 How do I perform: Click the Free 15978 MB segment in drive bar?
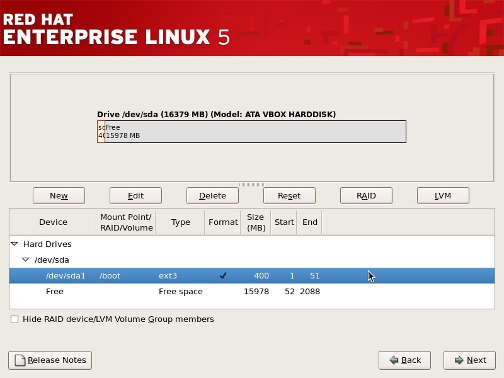click(256, 132)
